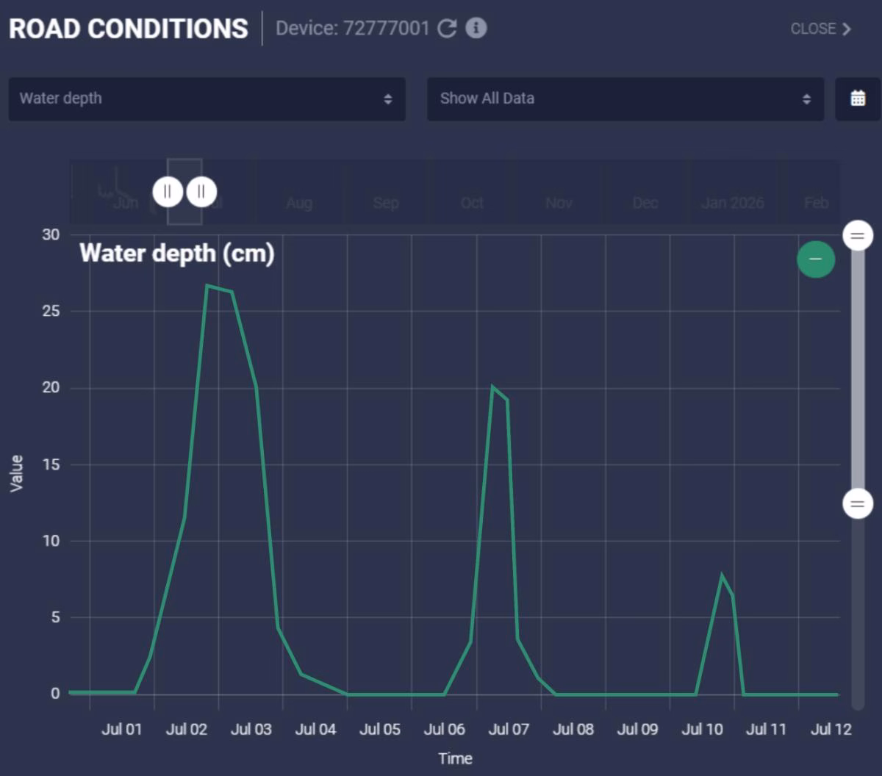This screenshot has width=882, height=776.
Task: Open the calendar date picker
Action: pyautogui.click(x=858, y=98)
